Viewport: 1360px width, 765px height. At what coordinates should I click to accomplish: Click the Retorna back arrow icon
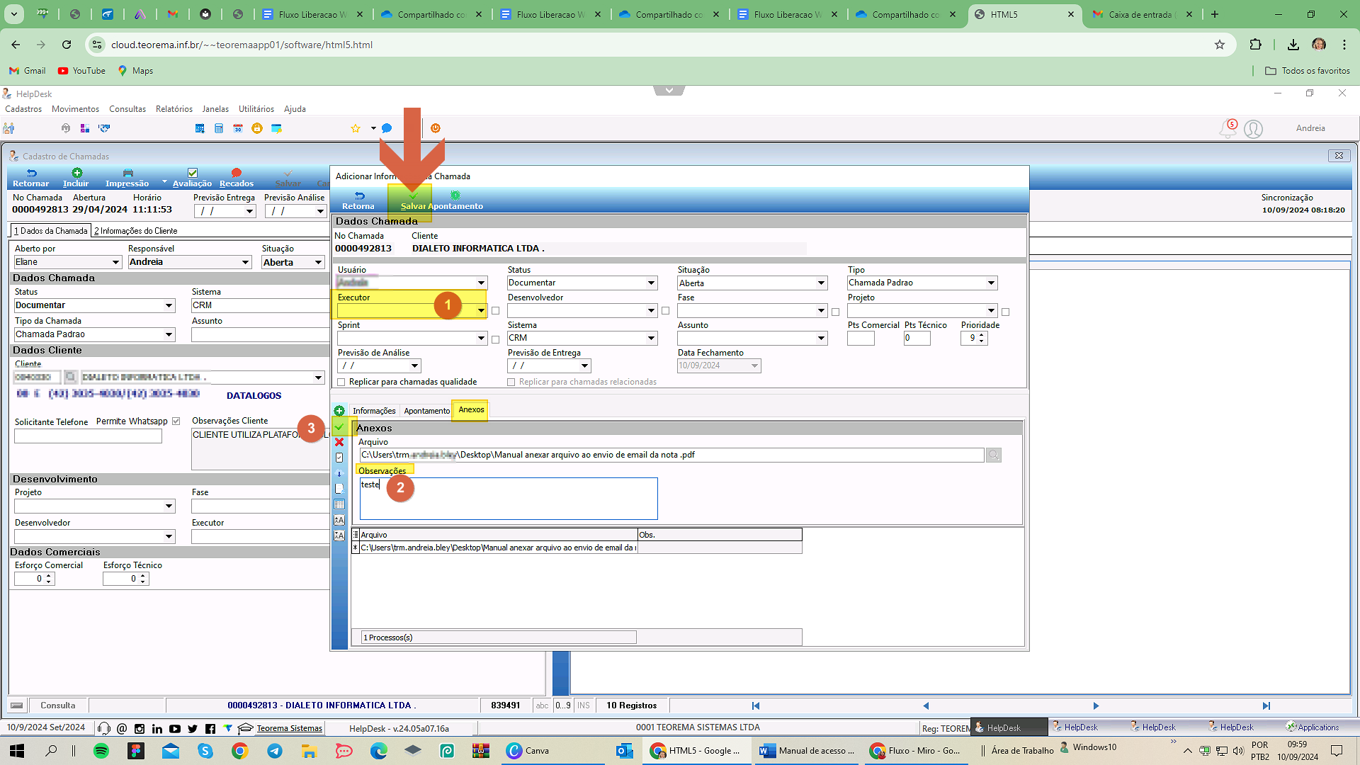359,195
